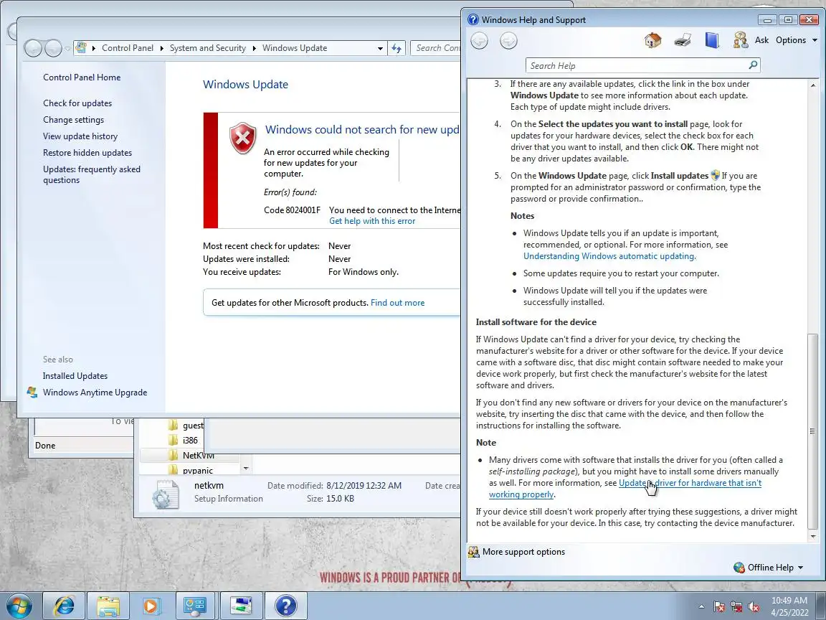Image resolution: width=826 pixels, height=620 pixels.
Task: Open Windows Explorer from taskbar
Action: [x=108, y=606]
